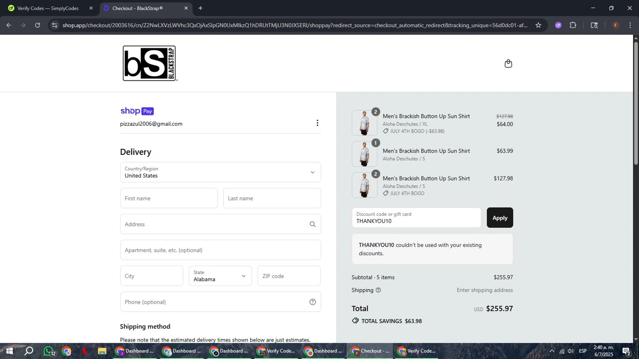
Task: Show hidden system tray icons
Action: (552, 351)
